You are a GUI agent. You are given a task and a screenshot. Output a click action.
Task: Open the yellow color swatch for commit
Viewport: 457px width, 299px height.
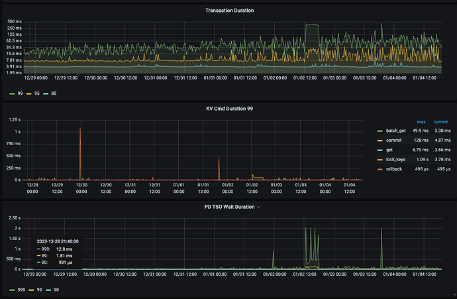point(380,141)
